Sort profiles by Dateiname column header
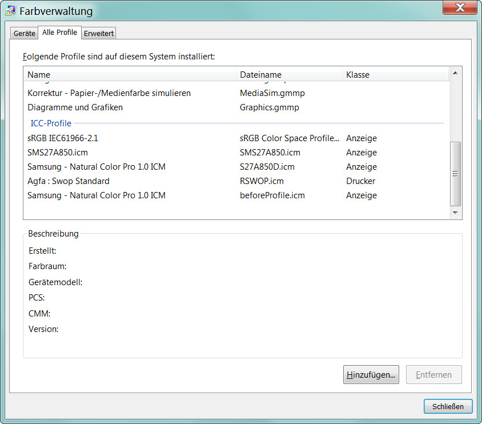482x424 pixels. 260,75
